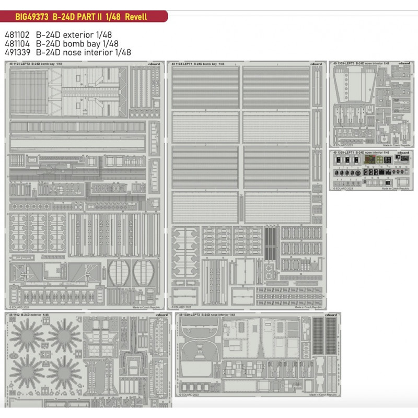Image resolution: width=418 pixels, height=418 pixels.
Task: Click 'Made in Czech Republic' on the 1339-LEPT2 fret
Action: point(323,394)
